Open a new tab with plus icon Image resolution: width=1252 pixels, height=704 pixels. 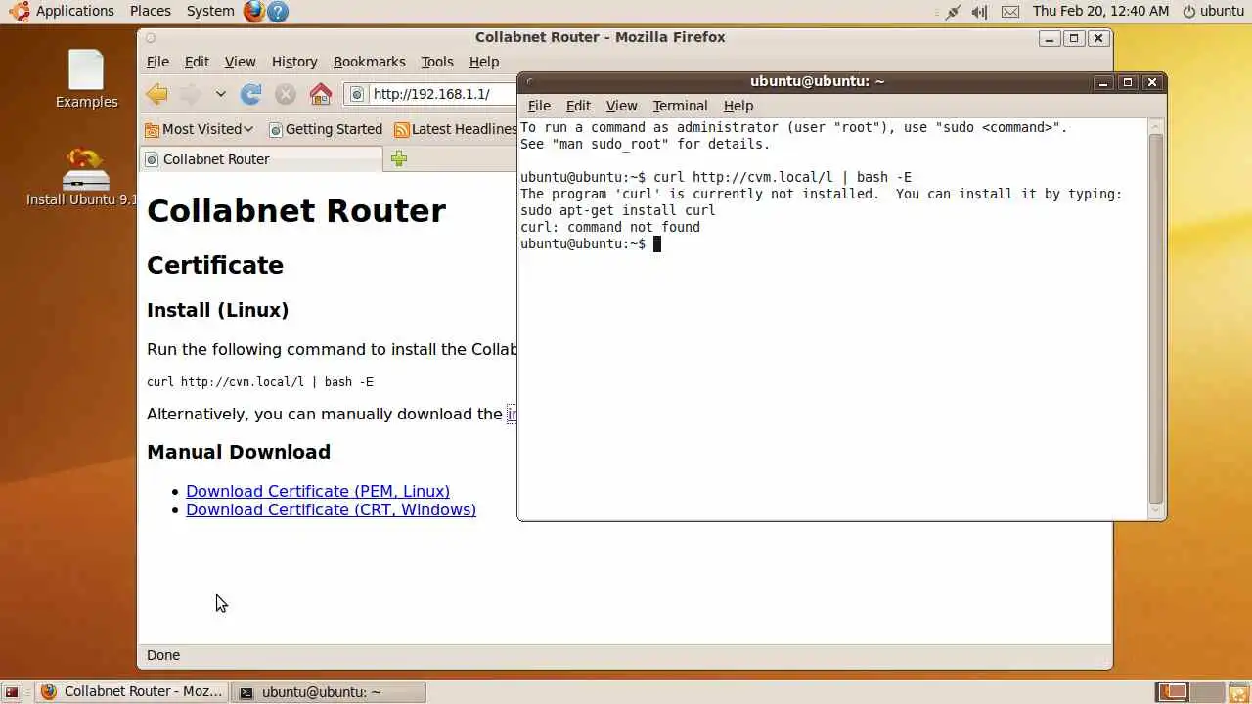tap(399, 158)
